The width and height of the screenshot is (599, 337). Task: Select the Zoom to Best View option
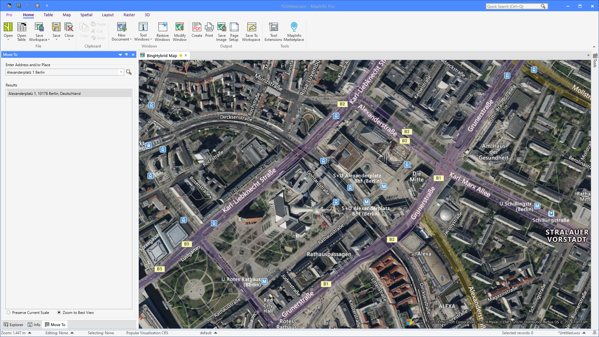[75, 312]
